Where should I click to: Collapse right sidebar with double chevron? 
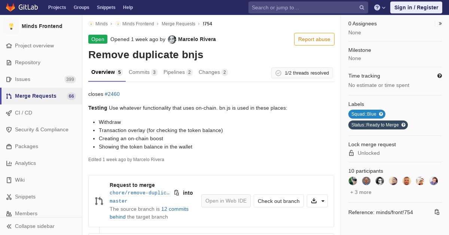pyautogui.click(x=440, y=23)
